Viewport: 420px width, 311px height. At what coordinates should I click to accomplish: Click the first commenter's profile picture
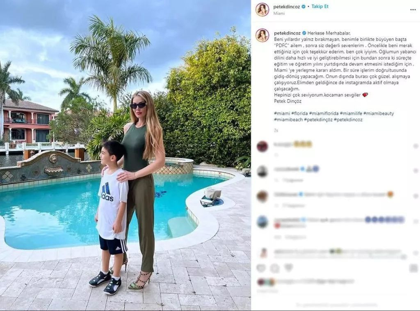click(x=262, y=146)
